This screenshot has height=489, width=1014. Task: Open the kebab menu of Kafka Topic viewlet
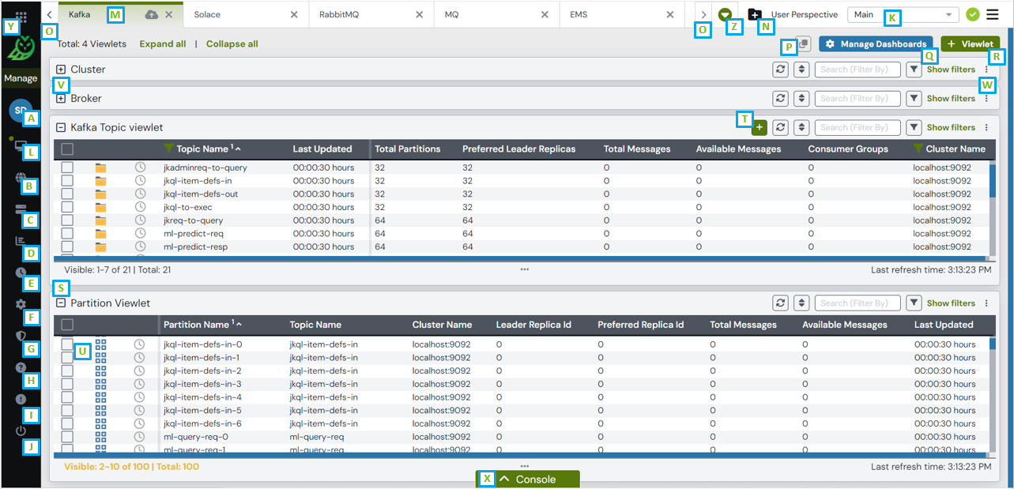pyautogui.click(x=986, y=127)
